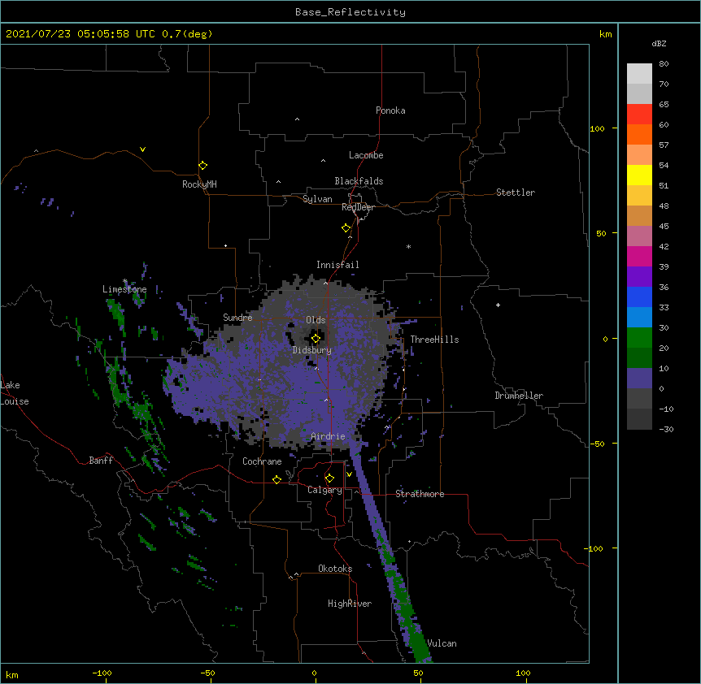This screenshot has height=684, width=701.
Task: Click the Banff label
Action: 101,461
